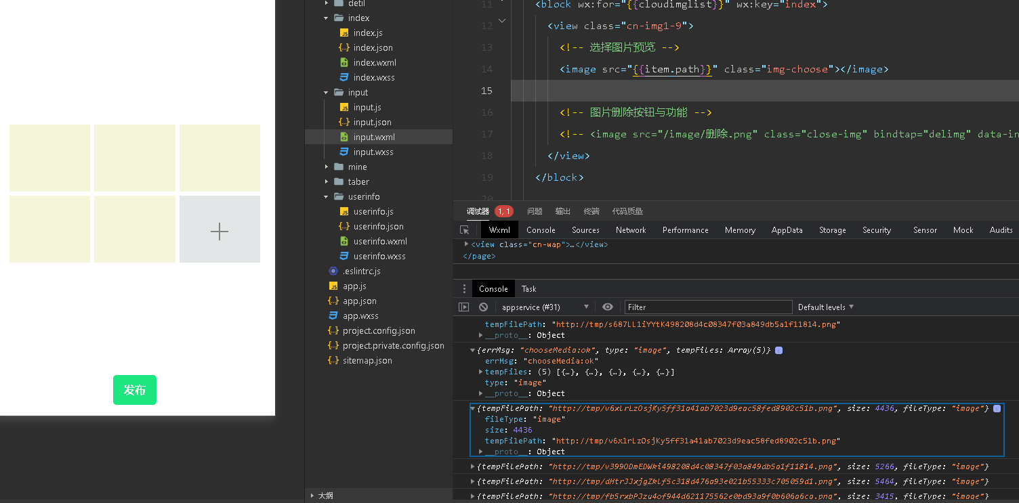Open the Network tab

tap(631, 230)
